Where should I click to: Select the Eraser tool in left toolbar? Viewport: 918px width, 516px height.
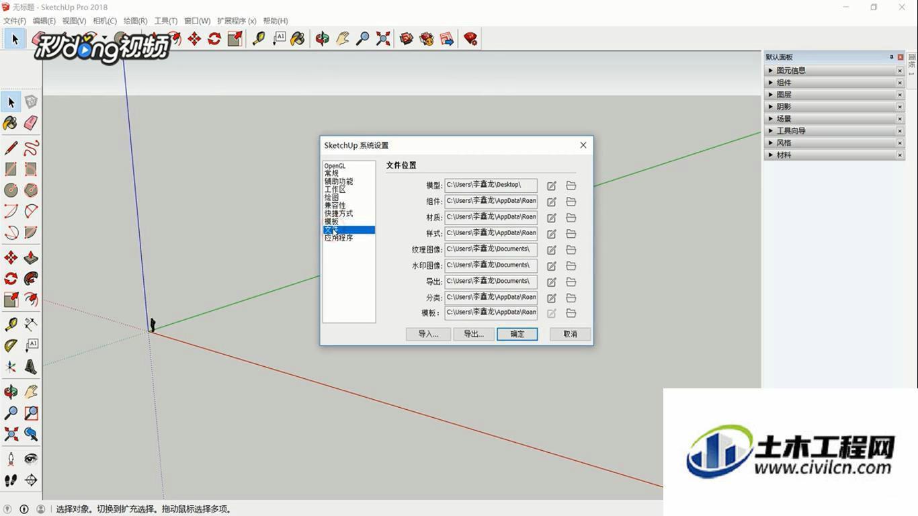(x=31, y=123)
